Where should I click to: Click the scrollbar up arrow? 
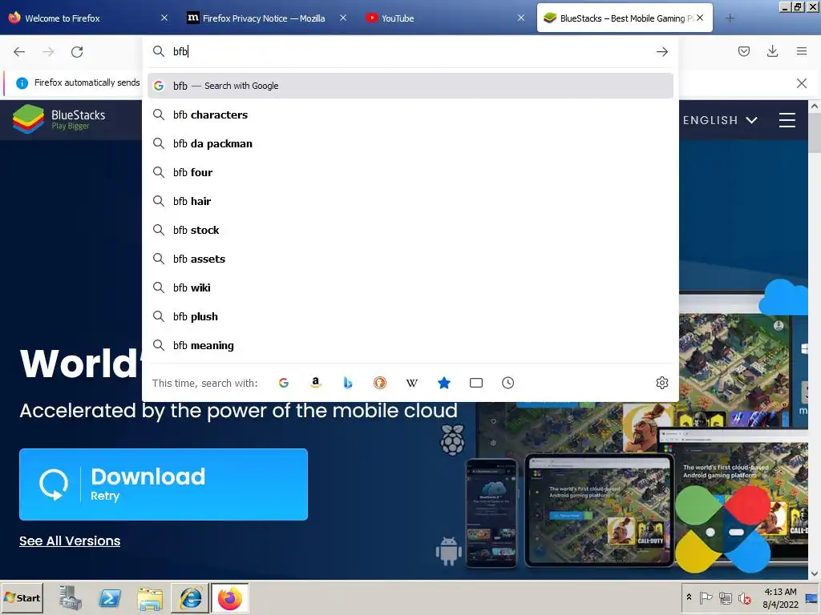(815, 107)
